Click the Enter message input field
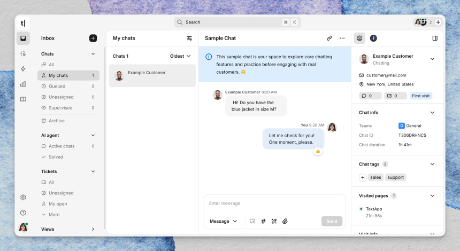 click(x=274, y=203)
